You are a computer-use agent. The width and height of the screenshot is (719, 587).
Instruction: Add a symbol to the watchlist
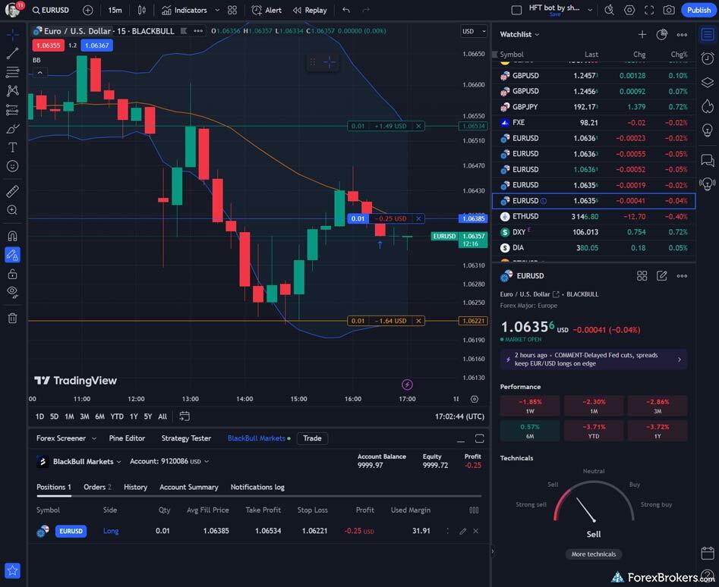[x=642, y=34]
